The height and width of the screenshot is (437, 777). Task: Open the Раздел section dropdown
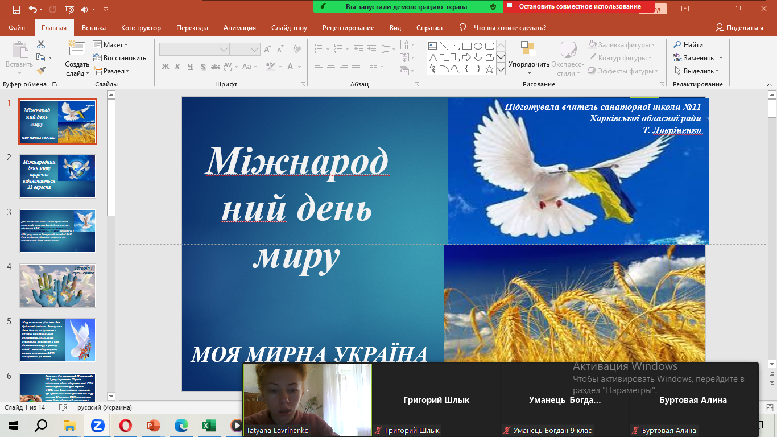(112, 71)
